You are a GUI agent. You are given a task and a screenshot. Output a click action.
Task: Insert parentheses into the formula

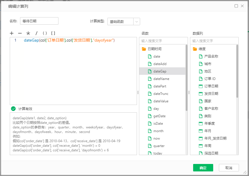(x=45, y=33)
